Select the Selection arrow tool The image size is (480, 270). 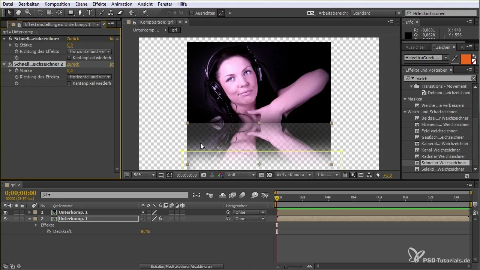coord(10,13)
